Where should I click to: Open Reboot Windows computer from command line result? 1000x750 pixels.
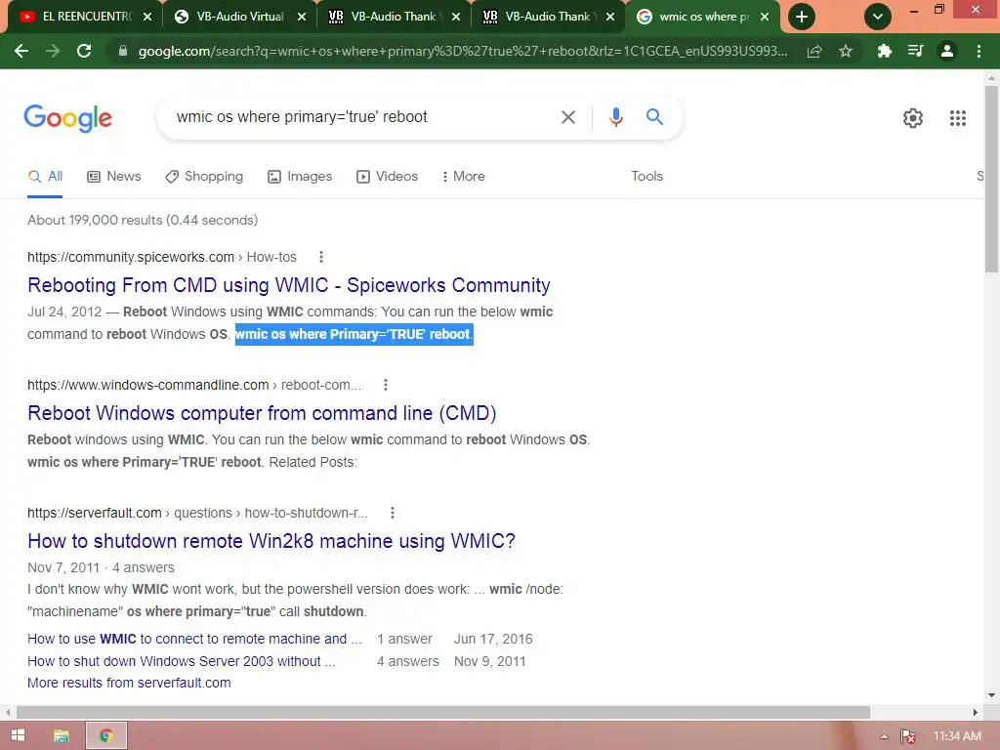pos(262,413)
